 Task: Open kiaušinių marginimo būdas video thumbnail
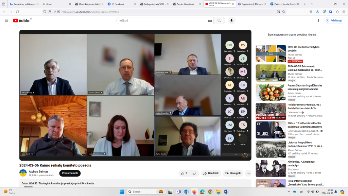(x=271, y=92)
